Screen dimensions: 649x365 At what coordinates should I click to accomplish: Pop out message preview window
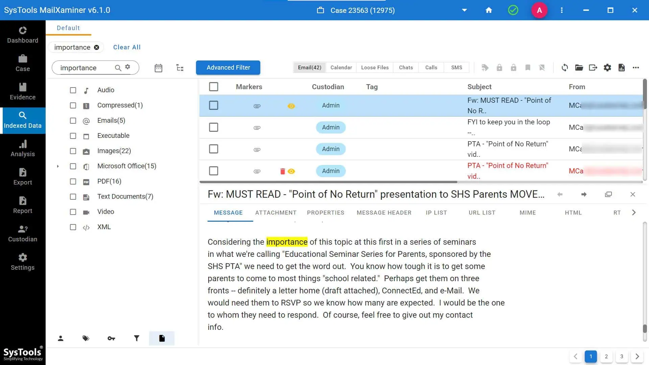[608, 194]
